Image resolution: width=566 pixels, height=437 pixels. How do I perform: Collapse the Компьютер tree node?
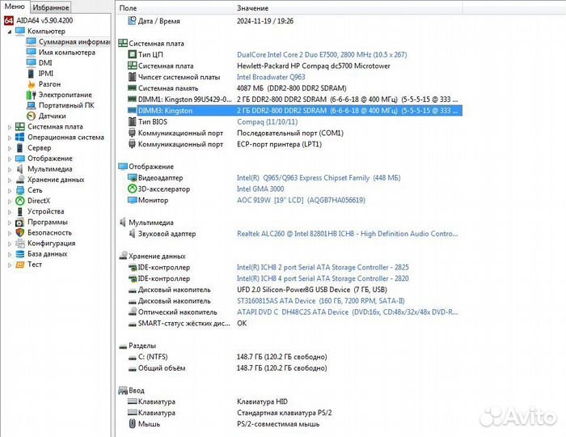pos(10,32)
